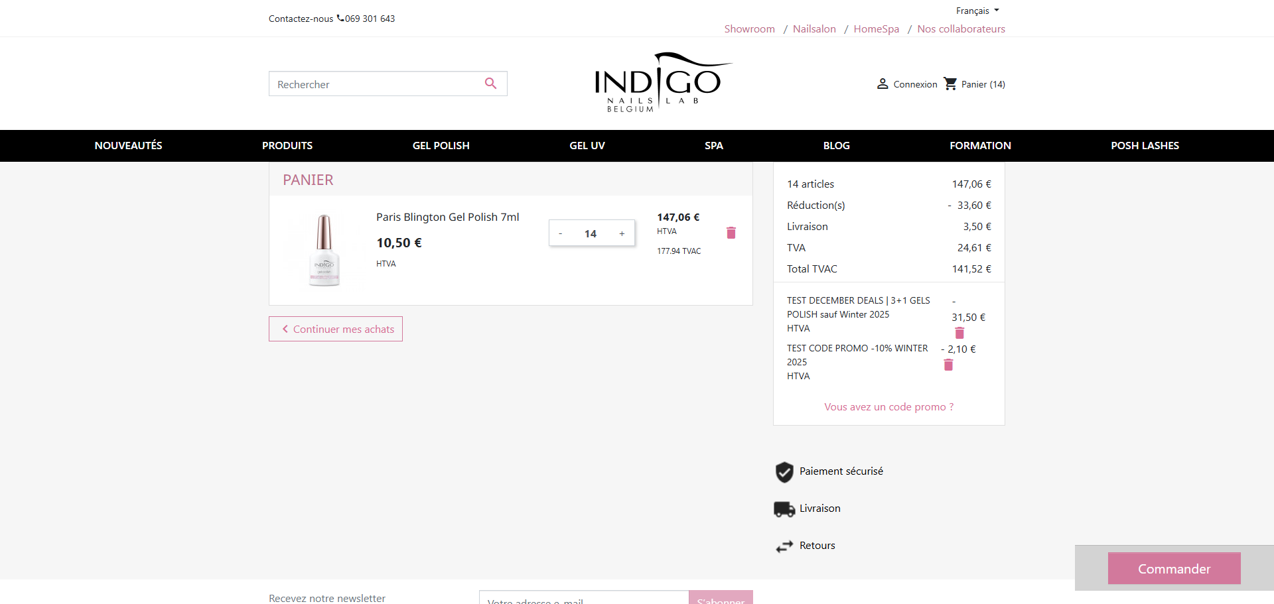Click the user account icon beside Connexion
This screenshot has height=604, width=1274.
click(883, 84)
